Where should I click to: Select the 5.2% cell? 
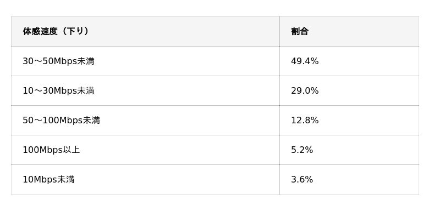pos(349,150)
